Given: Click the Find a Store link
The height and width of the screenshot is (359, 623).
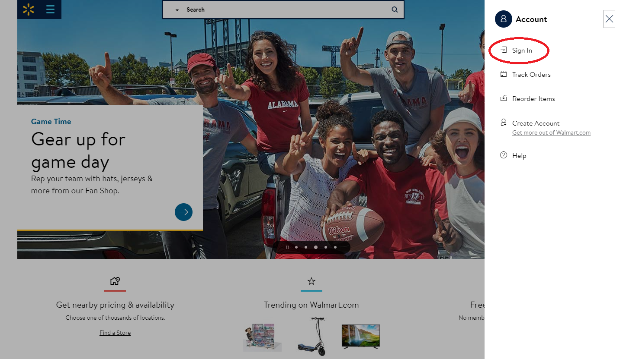Looking at the screenshot, I should [115, 333].
